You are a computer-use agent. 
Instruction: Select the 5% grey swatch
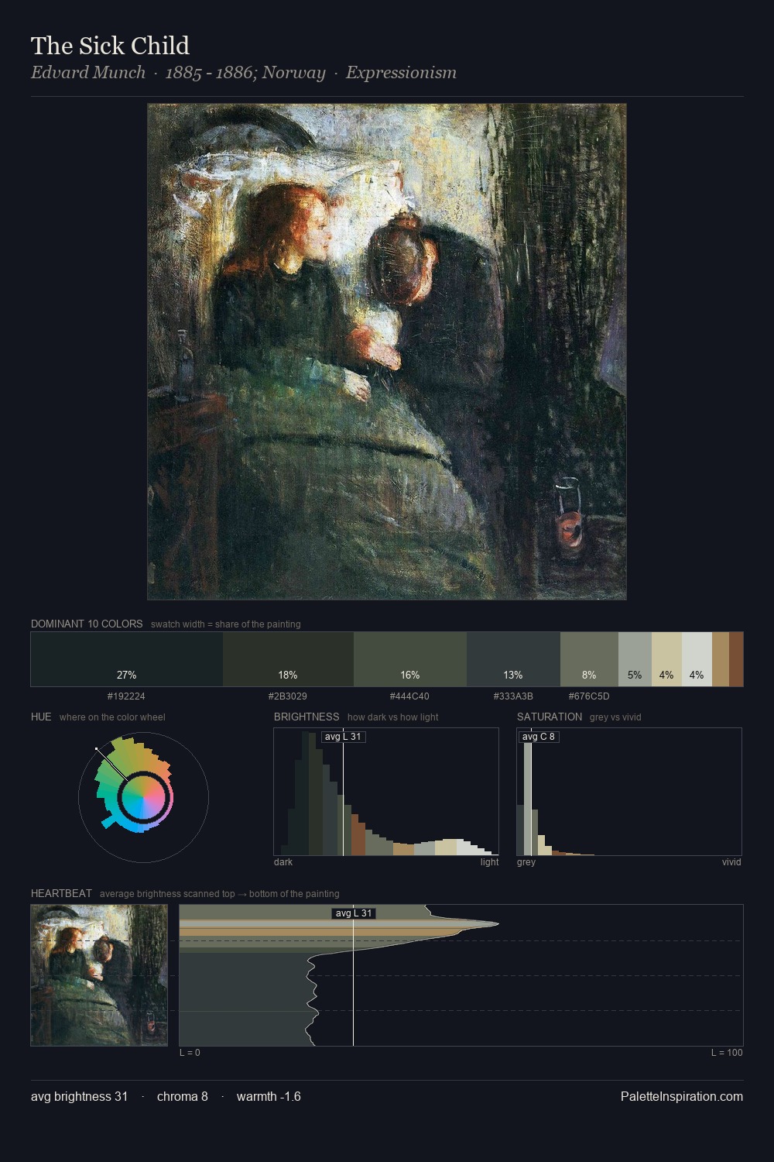[x=635, y=659]
